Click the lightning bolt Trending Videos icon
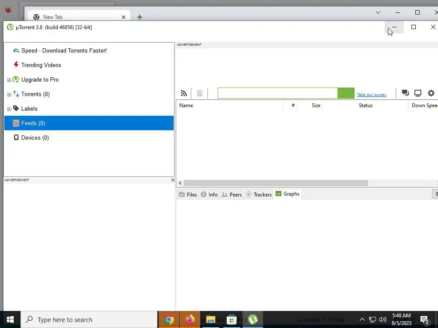This screenshot has height=328, width=438. 16,65
